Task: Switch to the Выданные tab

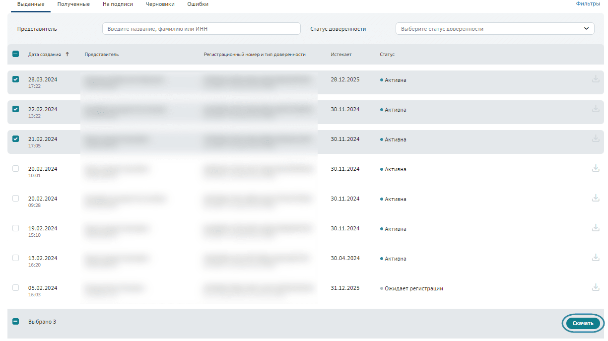Action: pos(31,4)
